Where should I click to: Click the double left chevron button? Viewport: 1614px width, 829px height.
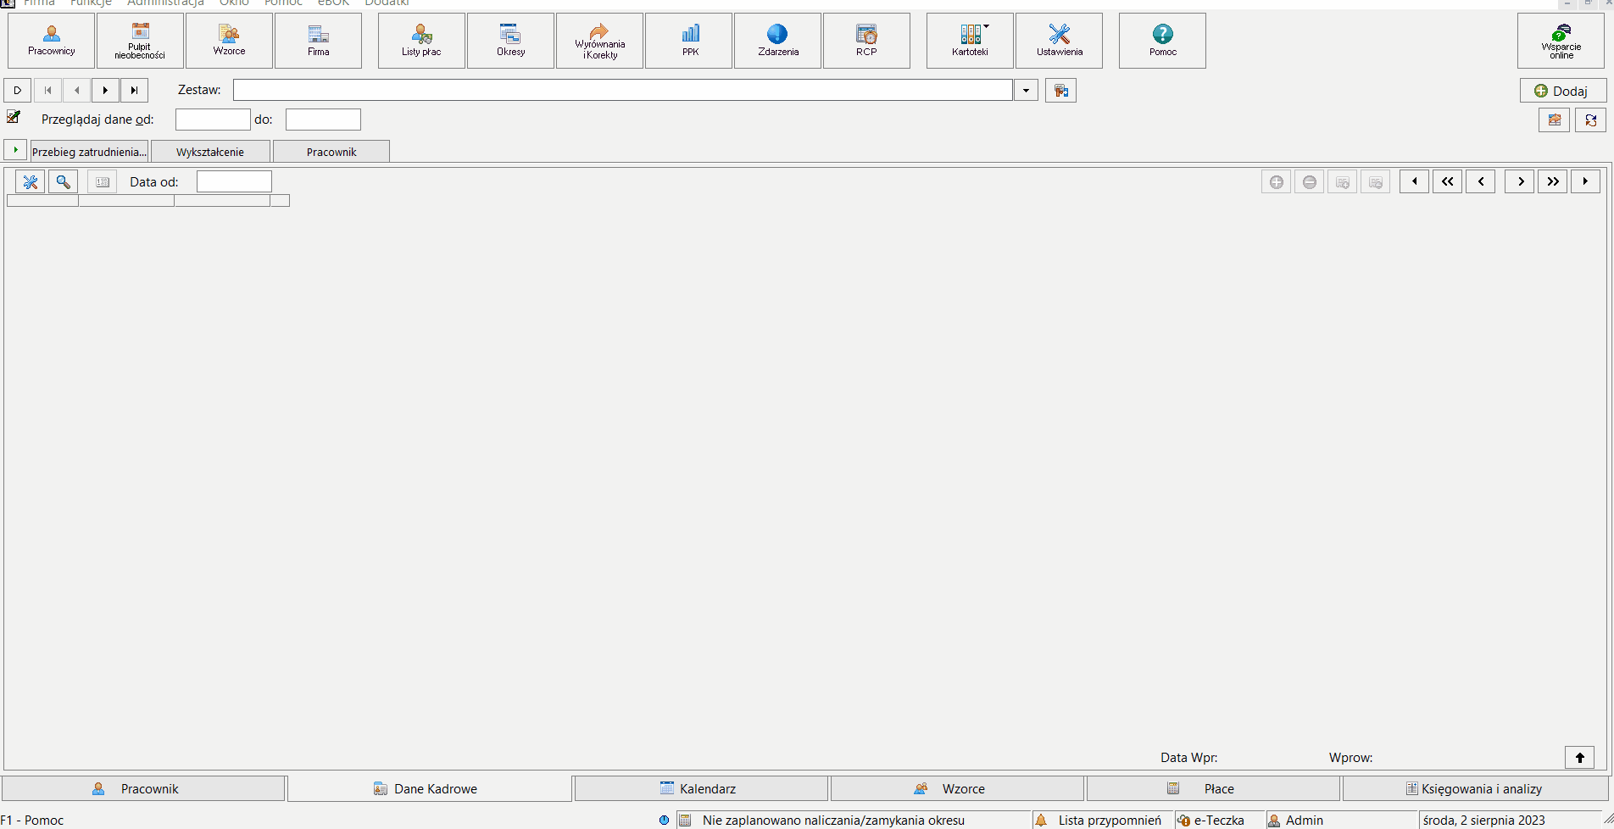[x=1447, y=181]
